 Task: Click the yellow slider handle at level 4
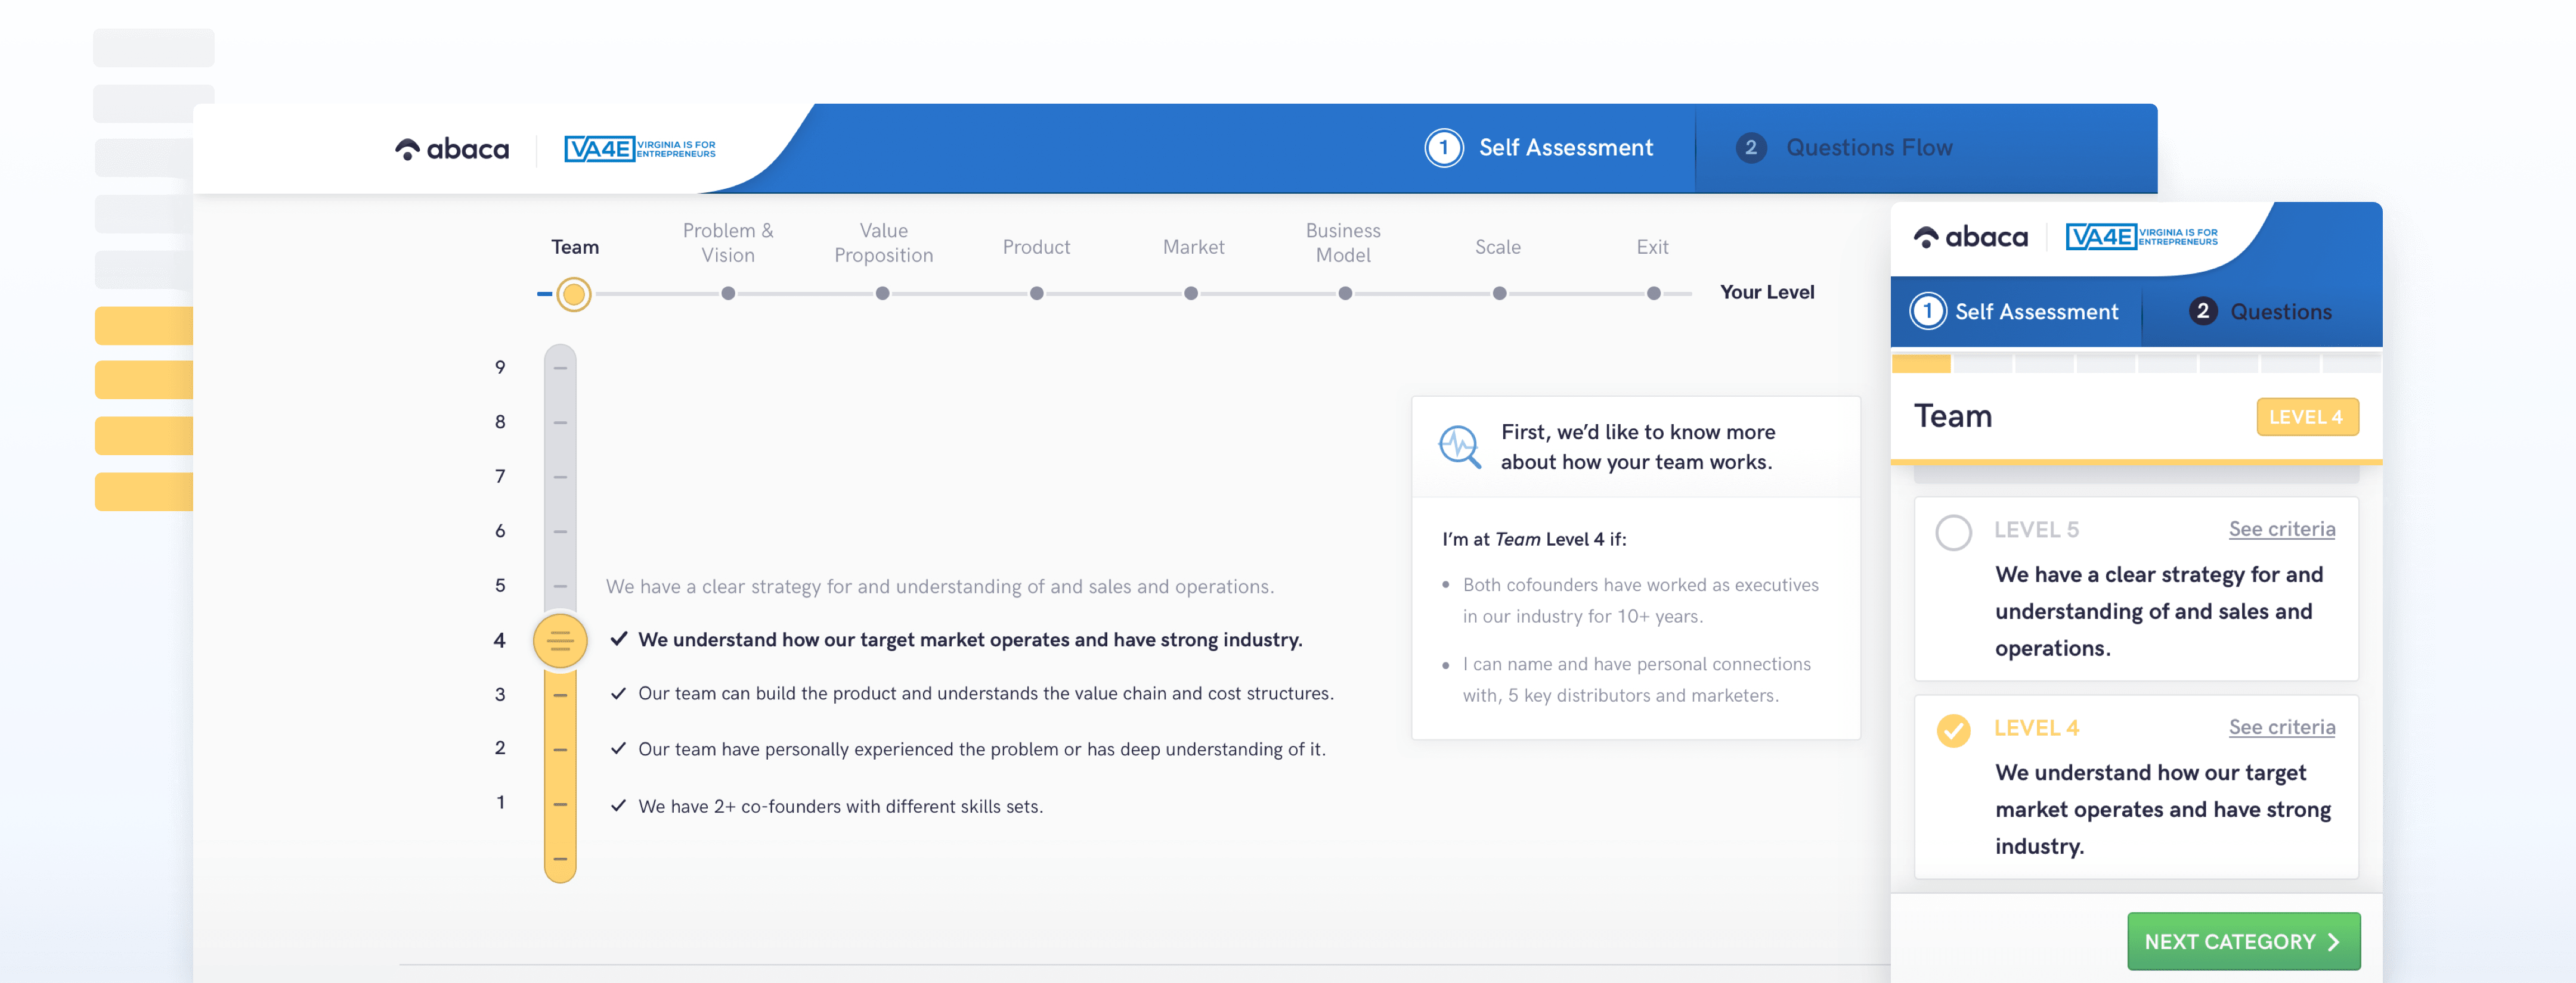(x=560, y=640)
